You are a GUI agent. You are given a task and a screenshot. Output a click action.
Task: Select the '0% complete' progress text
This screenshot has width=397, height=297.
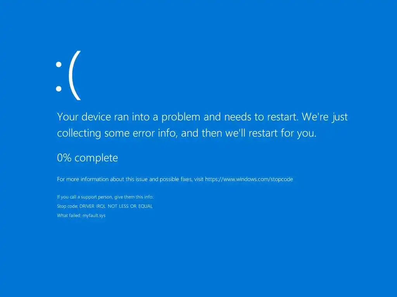point(87,158)
